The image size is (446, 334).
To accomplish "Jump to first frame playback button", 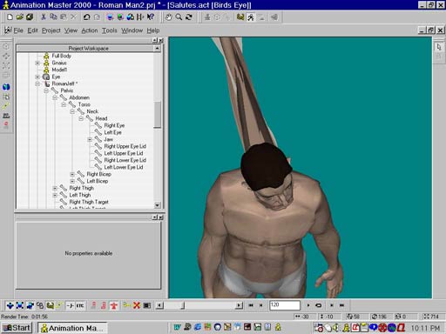I will point(251,305).
